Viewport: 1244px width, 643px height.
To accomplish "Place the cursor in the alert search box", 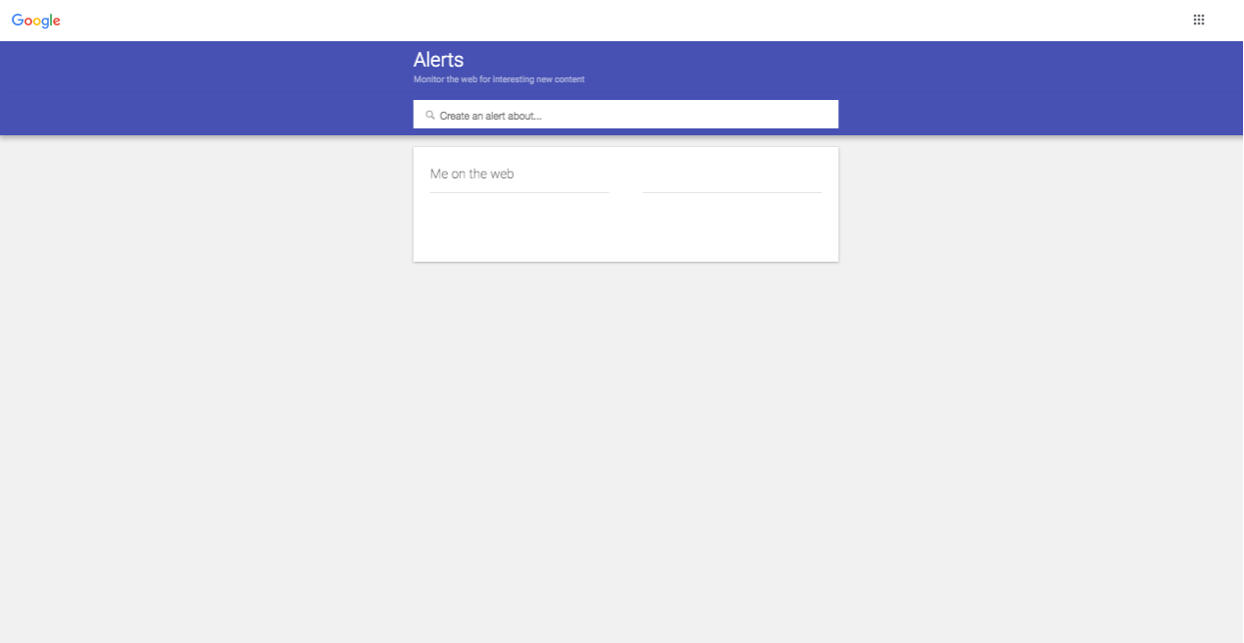I will pos(625,115).
